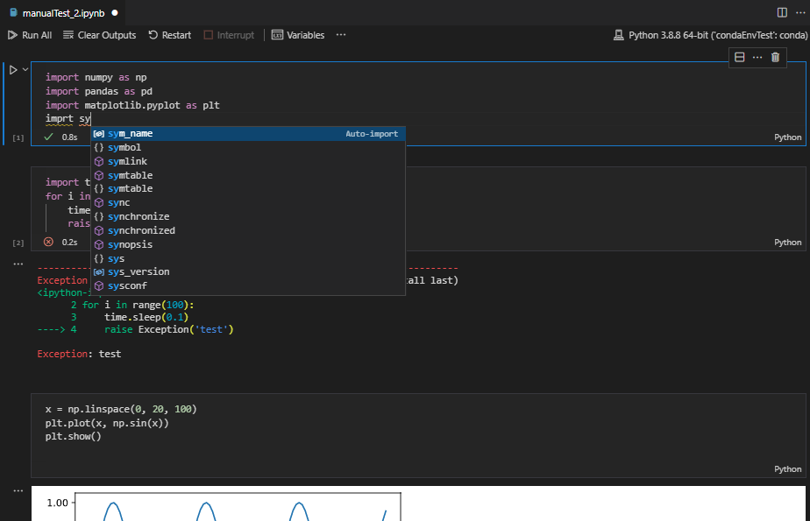Expand run options chevron next to the play button
This screenshot has width=810, height=521.
[x=24, y=68]
